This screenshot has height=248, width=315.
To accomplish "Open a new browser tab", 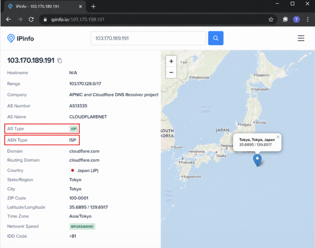I will (x=93, y=6).
